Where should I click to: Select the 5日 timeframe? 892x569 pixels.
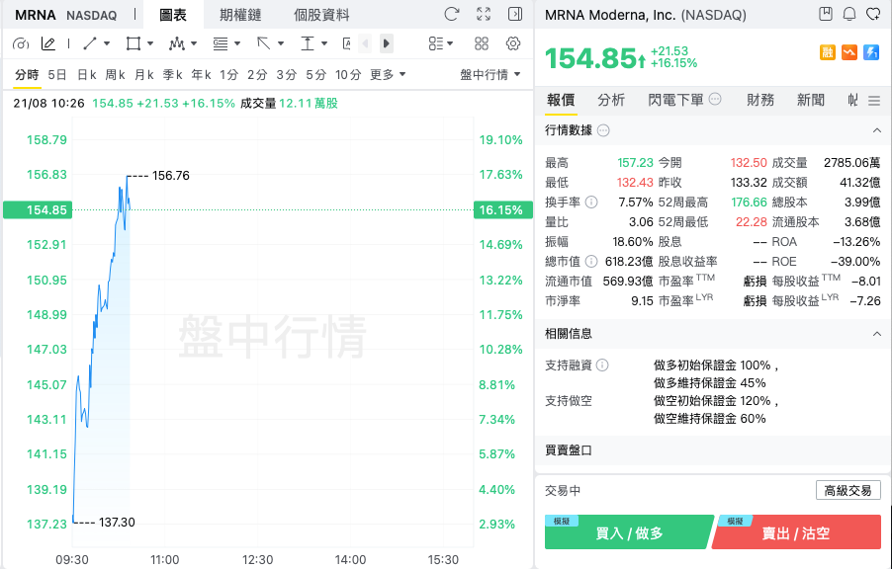(x=57, y=74)
